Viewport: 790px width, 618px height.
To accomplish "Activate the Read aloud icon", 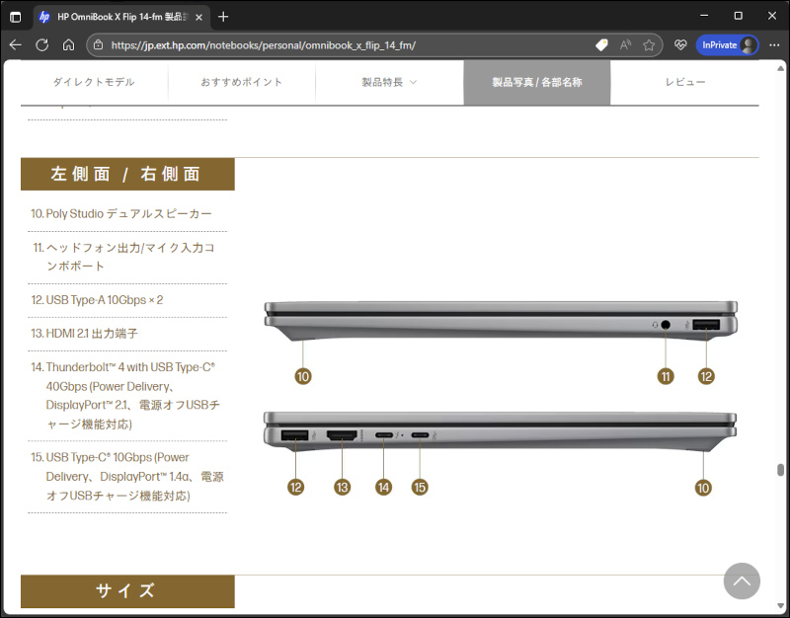I will [625, 44].
